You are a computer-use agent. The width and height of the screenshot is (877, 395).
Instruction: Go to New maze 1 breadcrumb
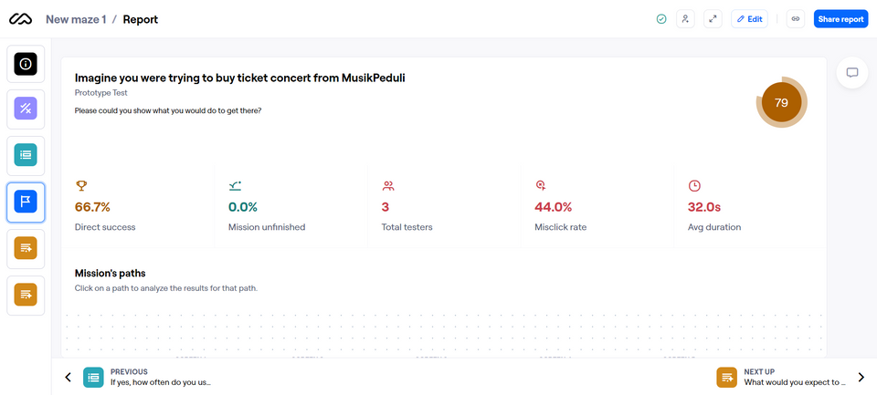(76, 19)
